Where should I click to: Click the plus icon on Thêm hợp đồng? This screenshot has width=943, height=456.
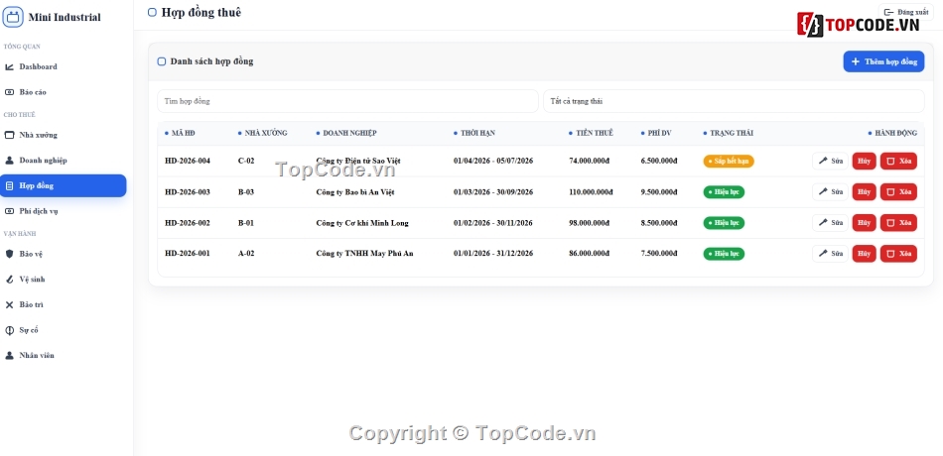856,61
